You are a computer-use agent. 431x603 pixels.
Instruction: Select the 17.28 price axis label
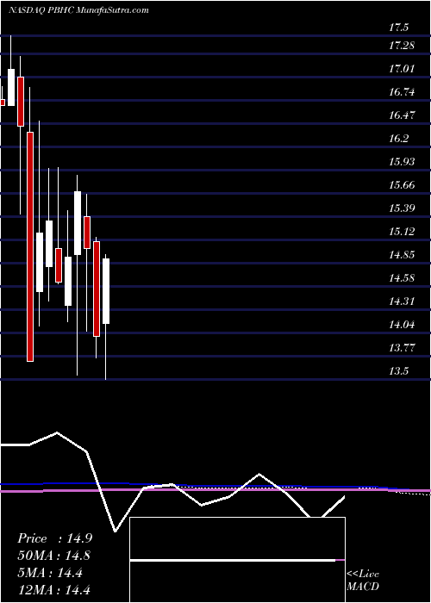[402, 46]
